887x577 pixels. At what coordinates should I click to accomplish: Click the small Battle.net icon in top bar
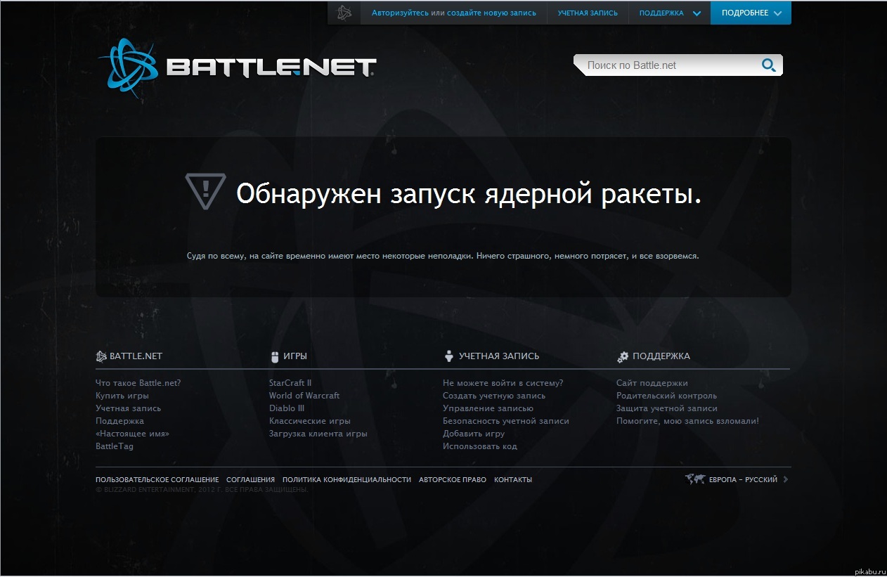click(x=344, y=13)
